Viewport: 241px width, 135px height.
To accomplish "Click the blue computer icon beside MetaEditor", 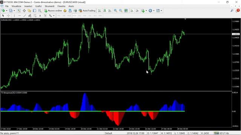I will [70, 10].
